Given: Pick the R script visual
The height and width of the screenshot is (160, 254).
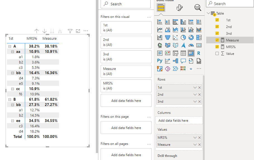Looking at the screenshot, I should (199, 53).
